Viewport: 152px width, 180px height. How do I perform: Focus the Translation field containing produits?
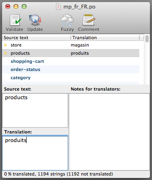(x=35, y=153)
